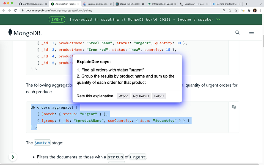Image resolution: width=264 pixels, height=165 pixels.
Task: Go back to the previous page
Action: [x=4, y=10]
